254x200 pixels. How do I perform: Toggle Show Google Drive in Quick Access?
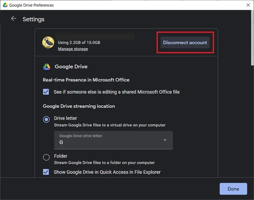[46, 172]
